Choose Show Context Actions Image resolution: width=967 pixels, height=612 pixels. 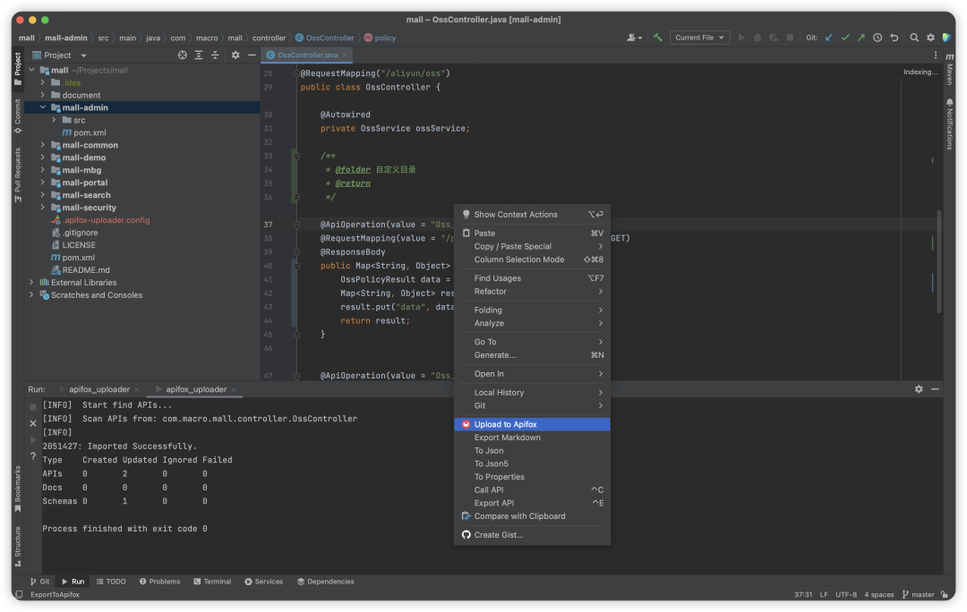pyautogui.click(x=532, y=215)
